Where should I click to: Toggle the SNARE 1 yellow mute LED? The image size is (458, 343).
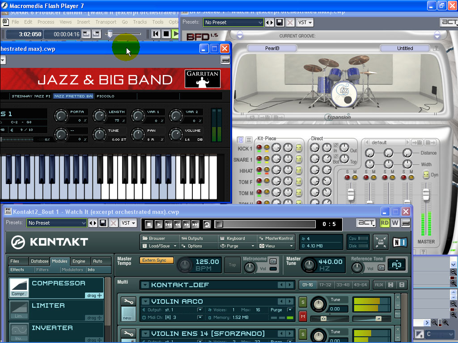[267, 159]
